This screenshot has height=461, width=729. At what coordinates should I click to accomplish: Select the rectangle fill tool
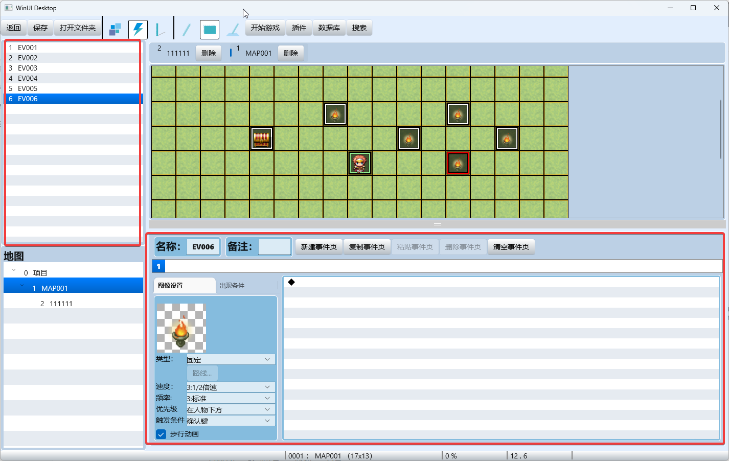[x=210, y=29]
